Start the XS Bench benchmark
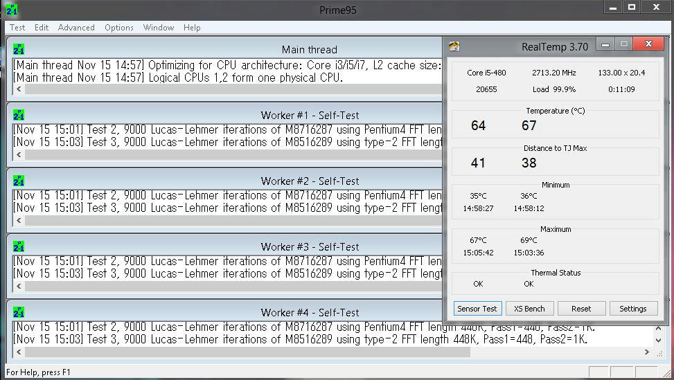The width and height of the screenshot is (674, 380). click(529, 308)
